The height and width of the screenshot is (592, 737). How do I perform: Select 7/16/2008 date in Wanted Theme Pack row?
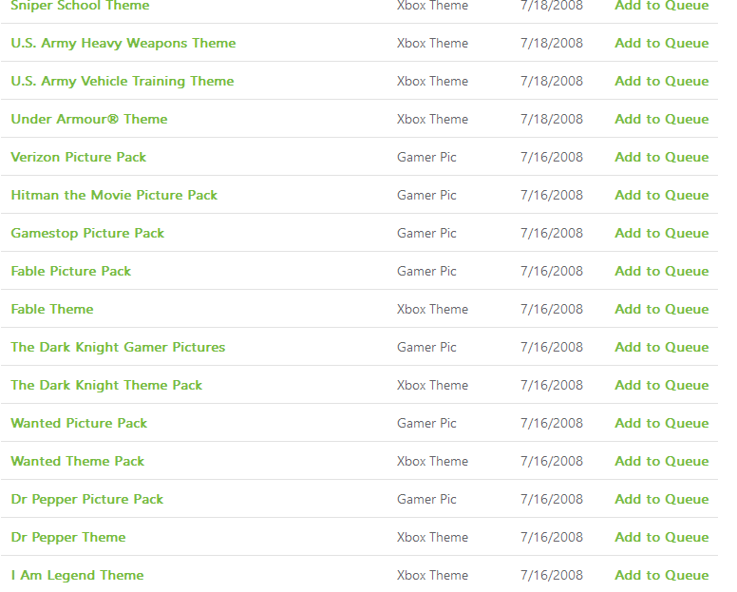click(x=552, y=461)
